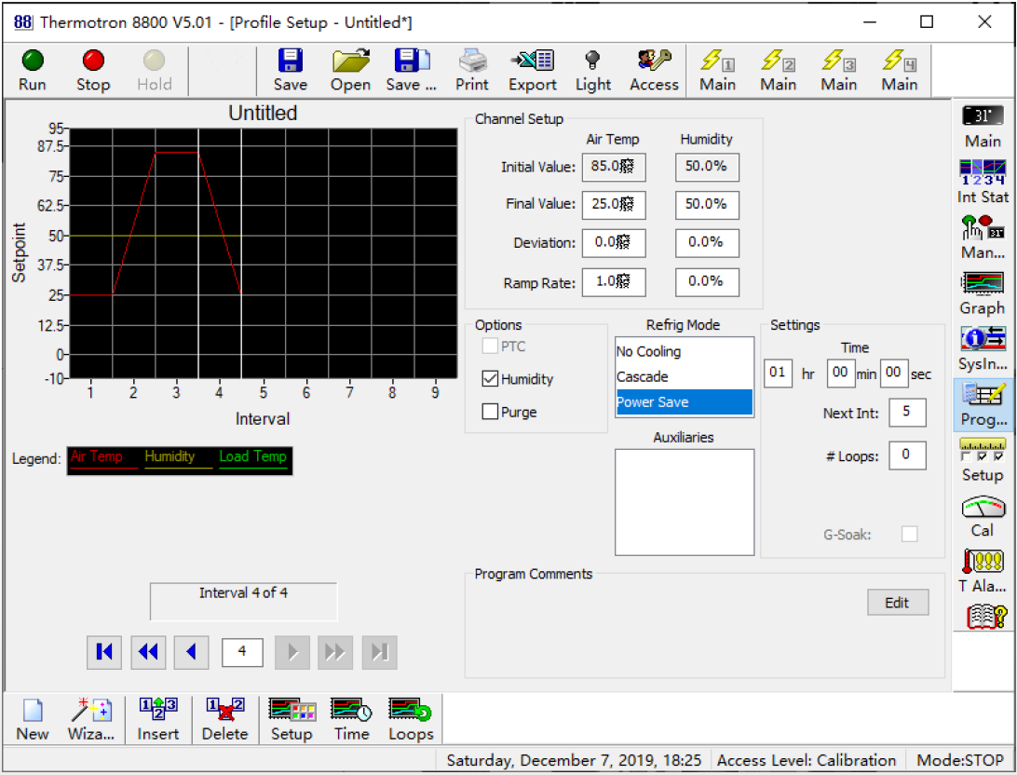This screenshot has width=1017, height=775.
Task: Delete the current interval
Action: 225,720
